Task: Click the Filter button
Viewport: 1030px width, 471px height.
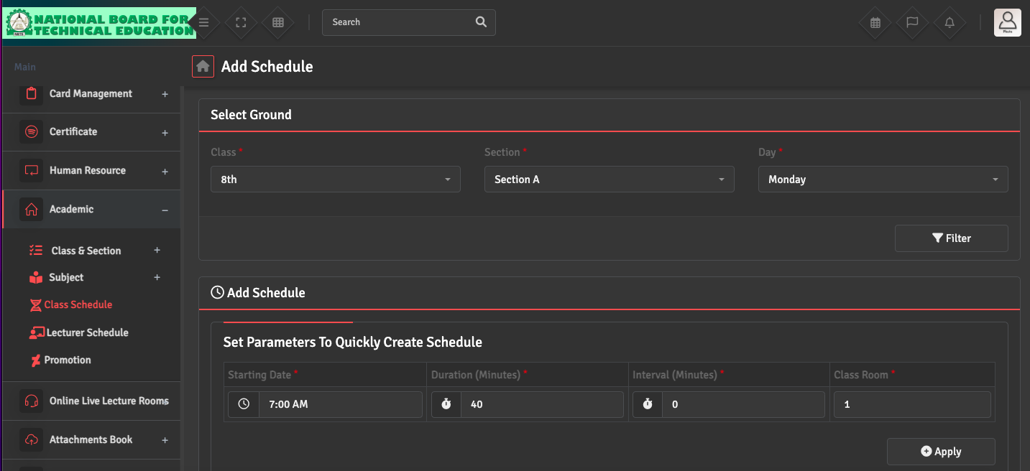Action: [x=951, y=238]
